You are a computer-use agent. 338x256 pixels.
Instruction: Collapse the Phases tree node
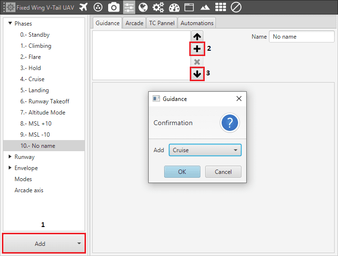click(x=10, y=23)
